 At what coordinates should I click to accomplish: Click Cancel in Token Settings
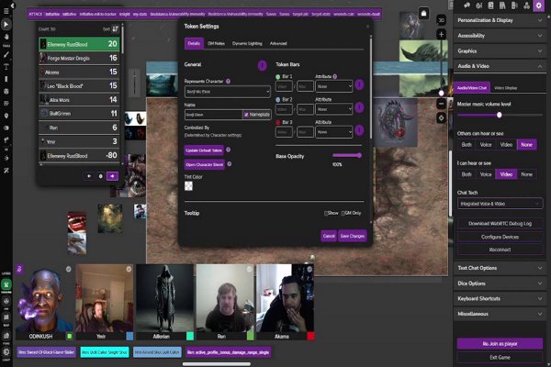click(329, 236)
